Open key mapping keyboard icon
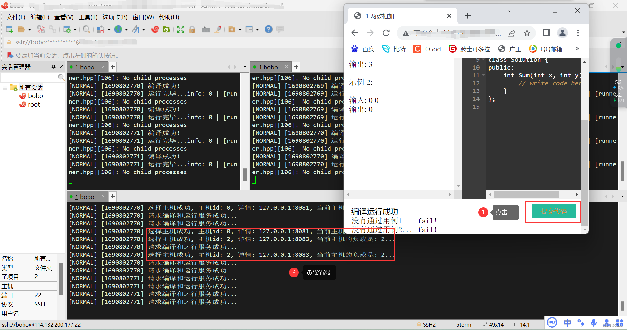 [x=206, y=29]
